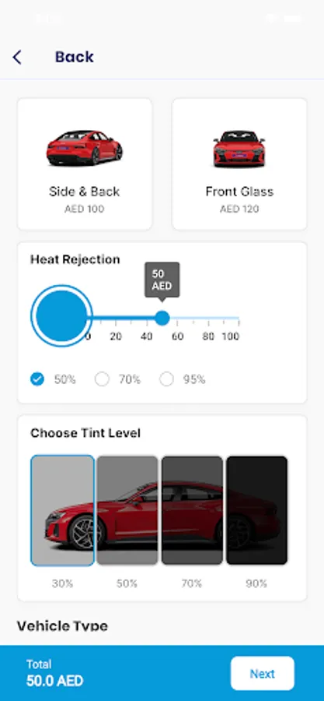
Task: Select the Front Glass car image
Action: click(239, 149)
